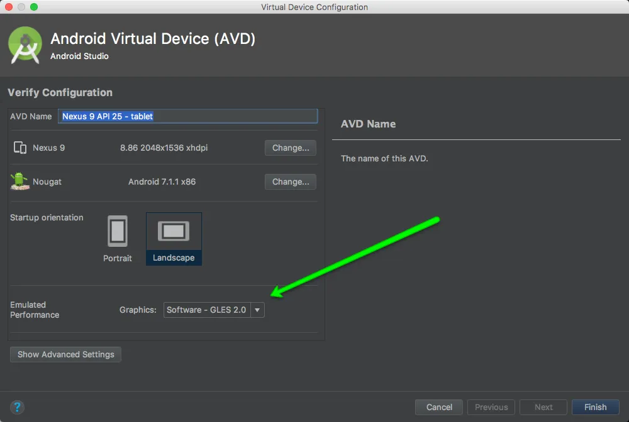This screenshot has height=422, width=629.
Task: Change the Nougat system image
Action: point(291,181)
